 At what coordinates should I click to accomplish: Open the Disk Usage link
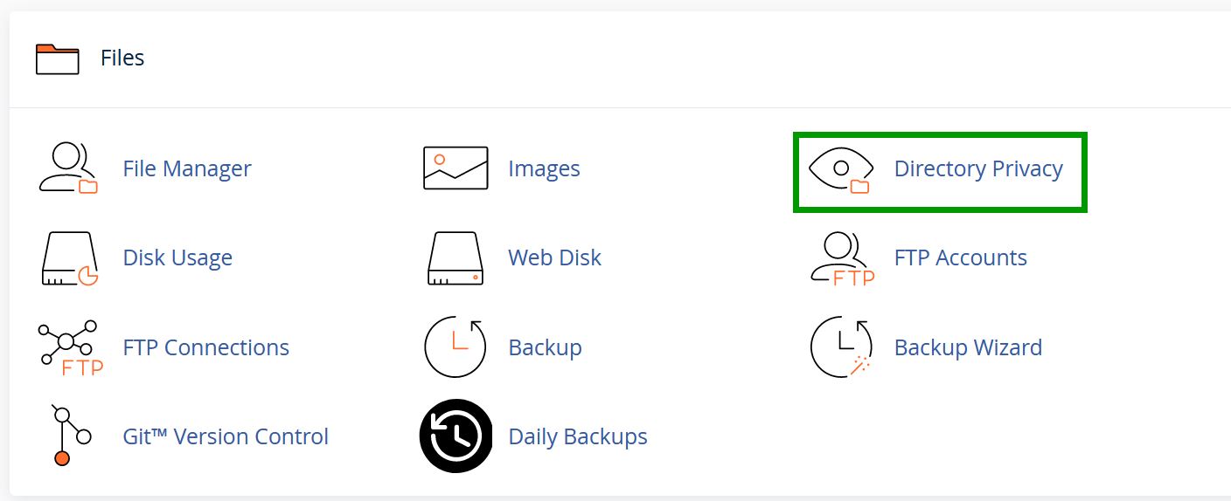click(x=177, y=258)
